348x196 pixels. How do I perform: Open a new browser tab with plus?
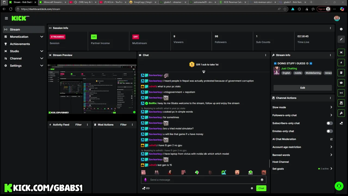311,2
